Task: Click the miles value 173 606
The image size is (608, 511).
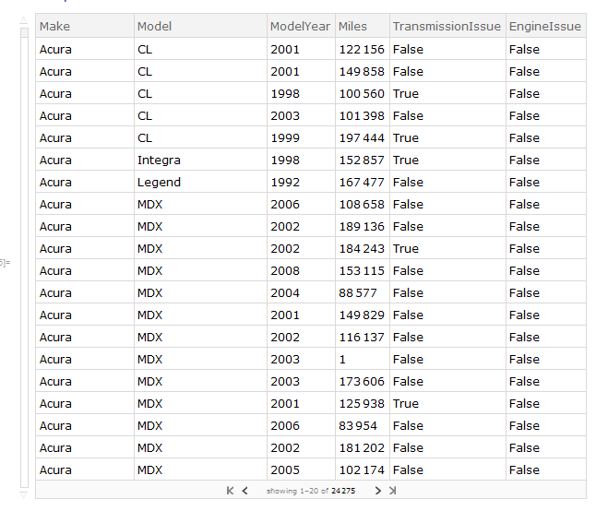Action: click(362, 382)
